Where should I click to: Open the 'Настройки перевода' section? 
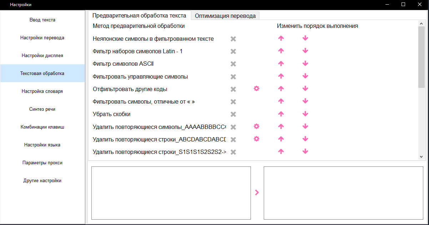coord(42,38)
